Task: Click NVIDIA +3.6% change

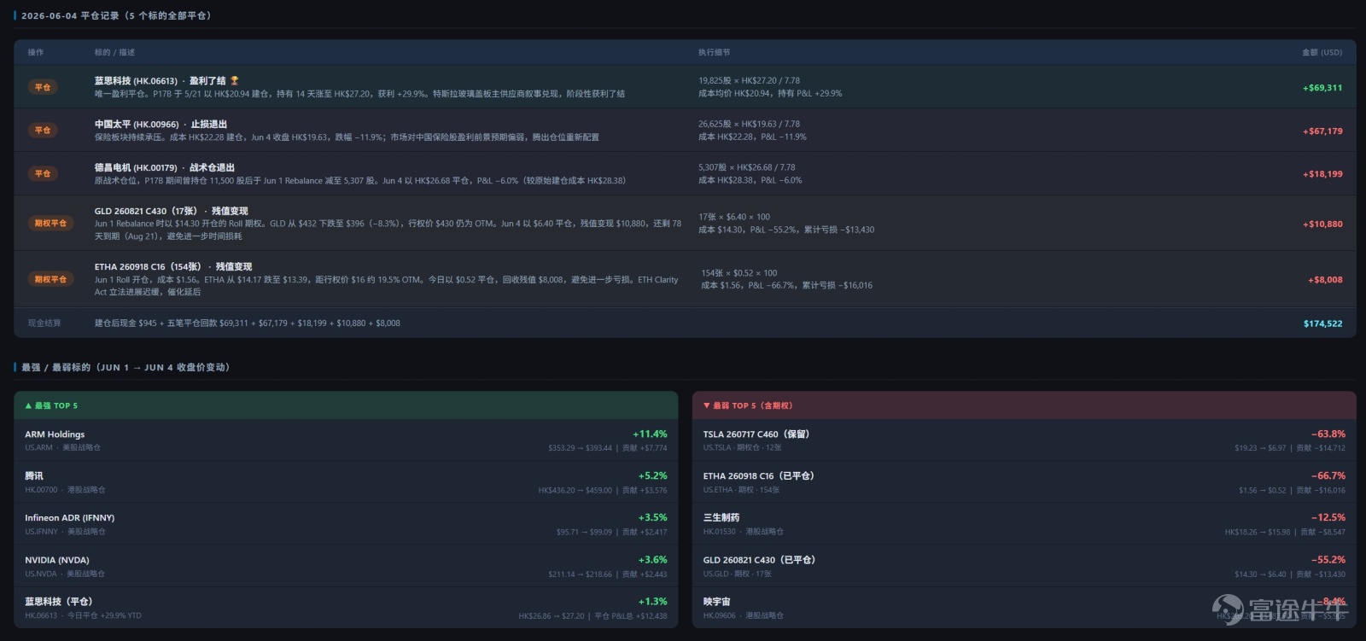Action: coord(652,560)
